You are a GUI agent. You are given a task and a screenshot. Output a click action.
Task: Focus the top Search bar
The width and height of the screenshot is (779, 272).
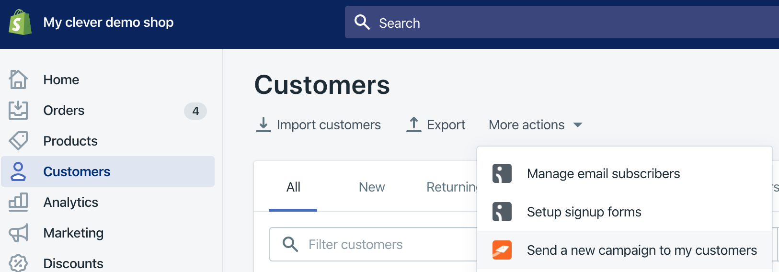tap(562, 22)
